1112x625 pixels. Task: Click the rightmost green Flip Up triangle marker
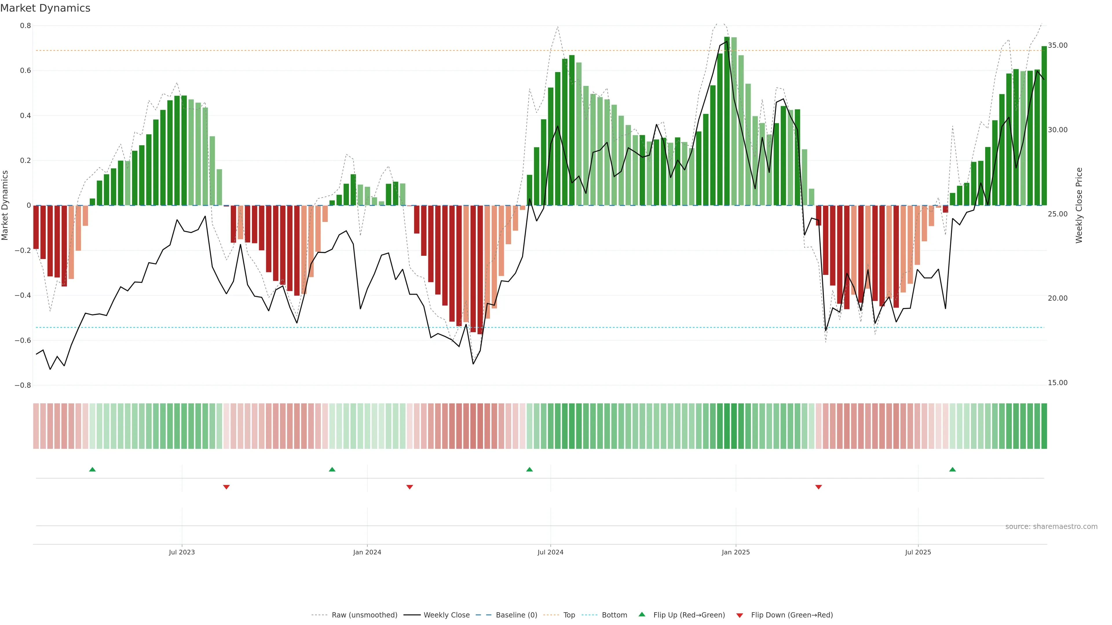click(953, 469)
